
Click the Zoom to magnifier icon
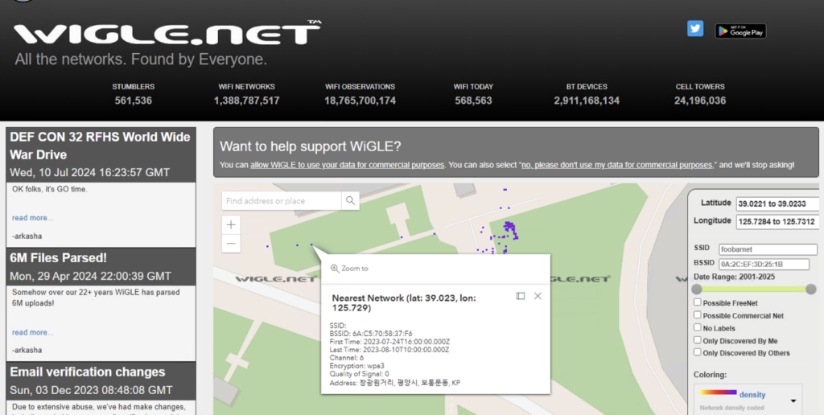(x=335, y=269)
